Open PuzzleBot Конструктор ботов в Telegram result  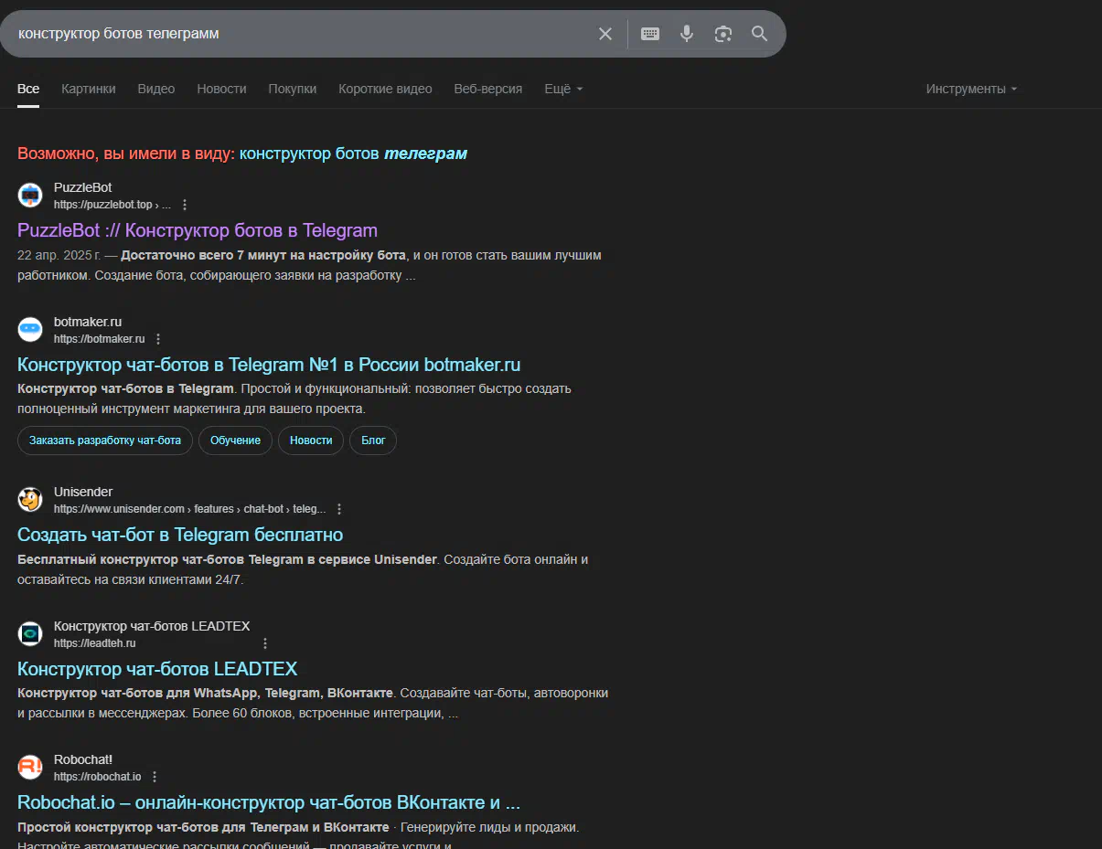pyautogui.click(x=198, y=230)
